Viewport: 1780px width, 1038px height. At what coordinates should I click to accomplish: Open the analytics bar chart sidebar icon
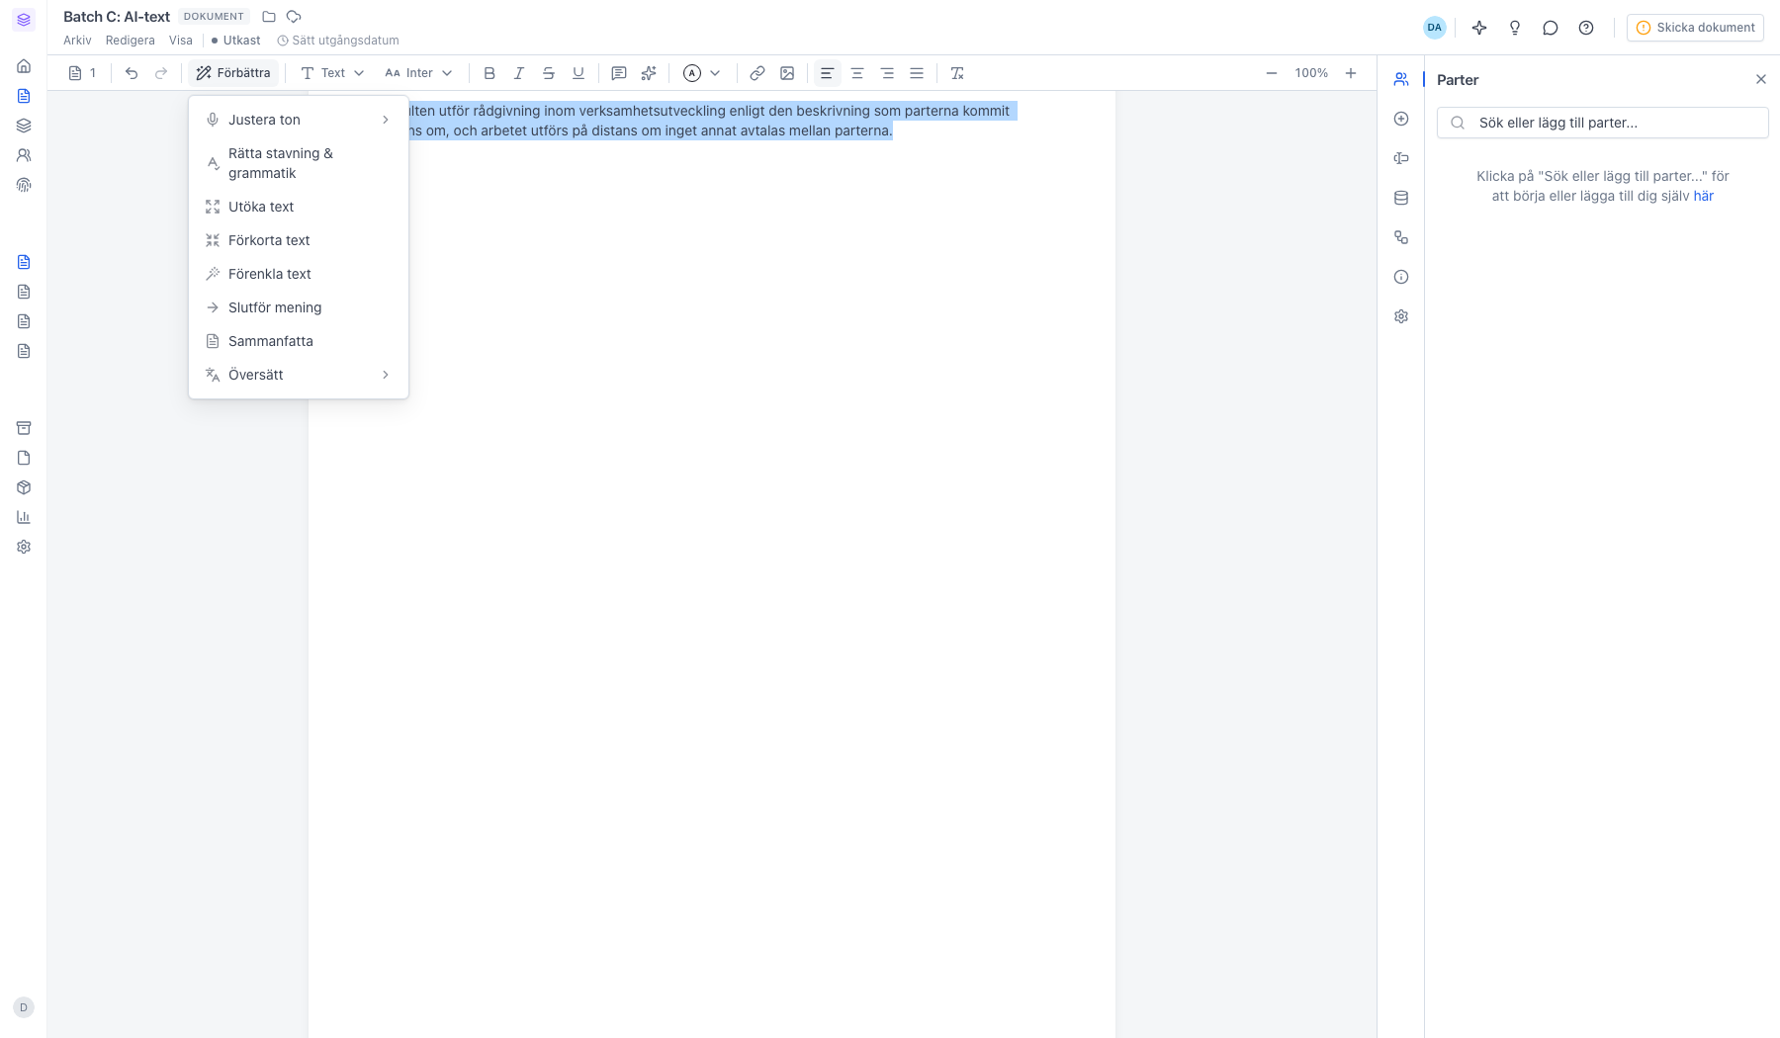click(x=24, y=517)
